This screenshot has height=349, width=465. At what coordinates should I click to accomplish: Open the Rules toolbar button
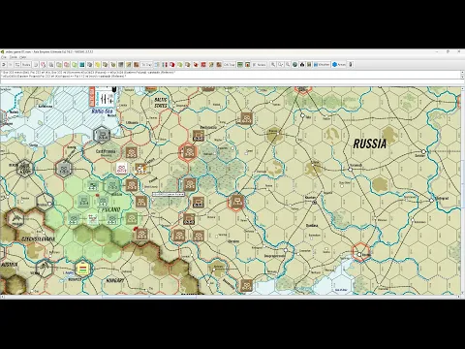26,65
